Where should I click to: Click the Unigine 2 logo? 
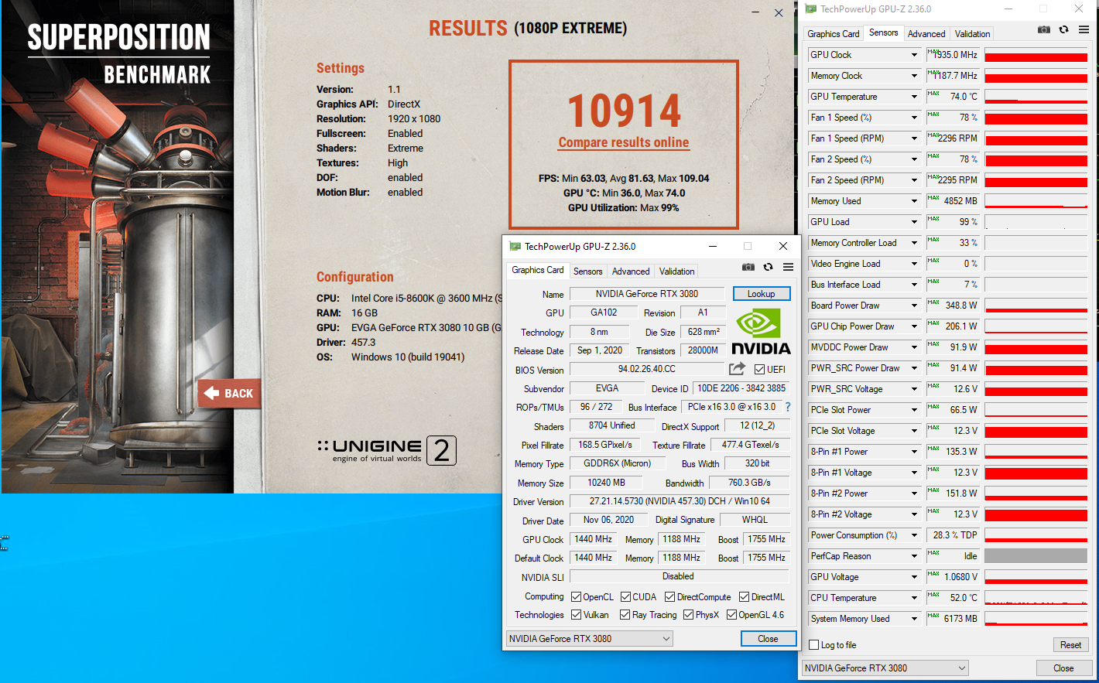point(386,450)
